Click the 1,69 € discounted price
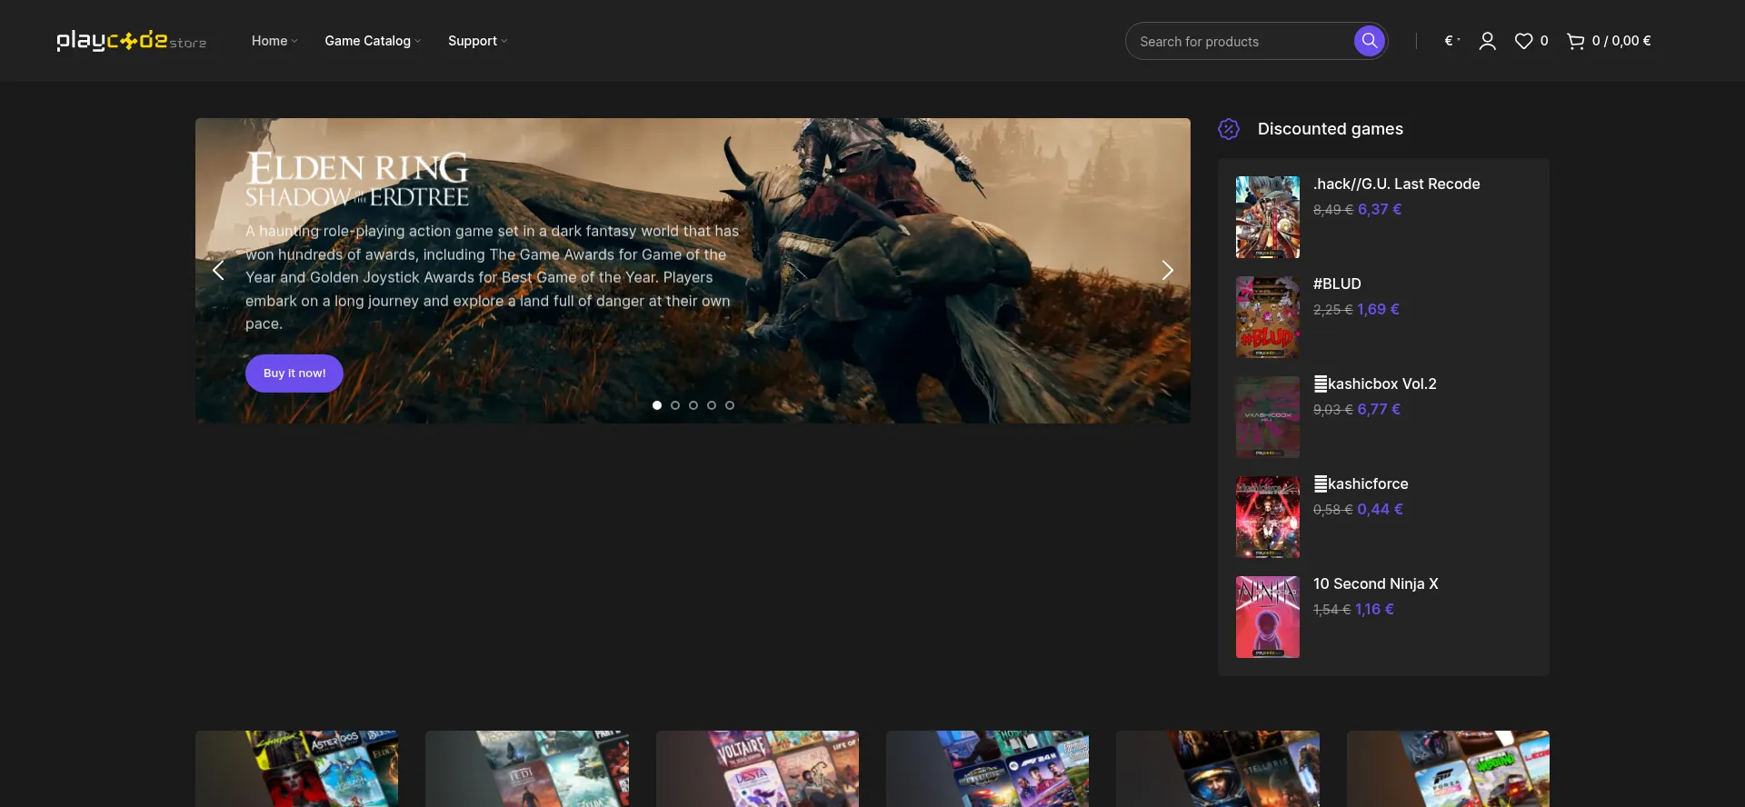This screenshot has width=1745, height=807. pyautogui.click(x=1378, y=310)
